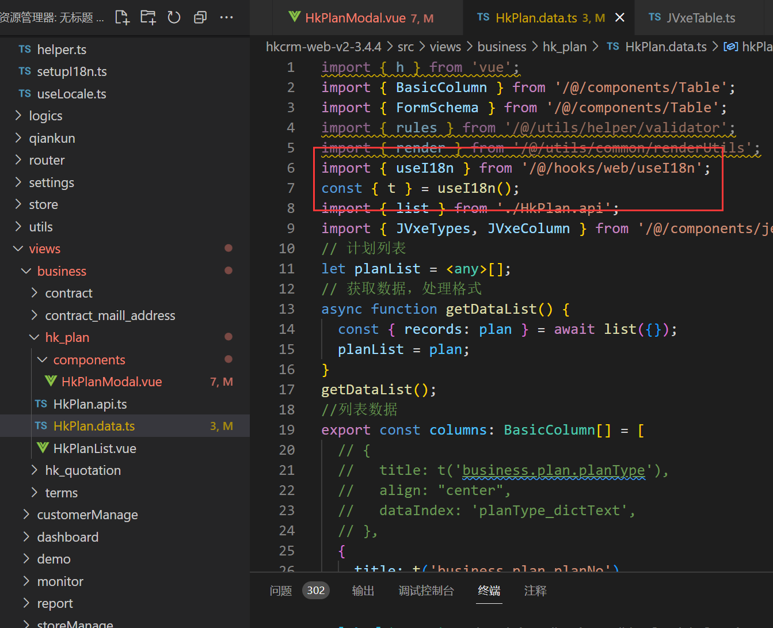Click the Vue icon beside HkPlanList.vue
Viewport: 773px width, 628px height.
[43, 448]
